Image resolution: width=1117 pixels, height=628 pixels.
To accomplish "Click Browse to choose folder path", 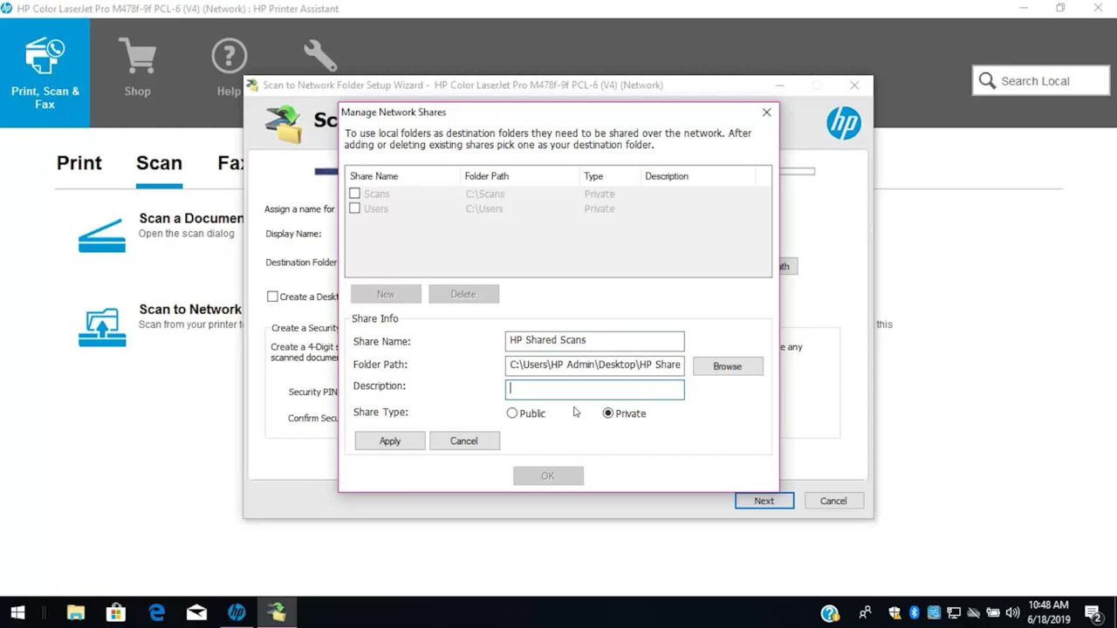I will click(727, 366).
